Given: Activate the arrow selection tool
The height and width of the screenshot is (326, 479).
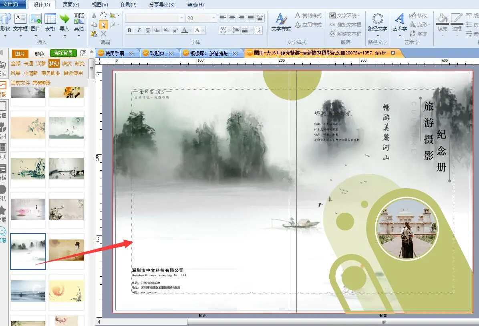Looking at the screenshot, I should pos(104,24).
